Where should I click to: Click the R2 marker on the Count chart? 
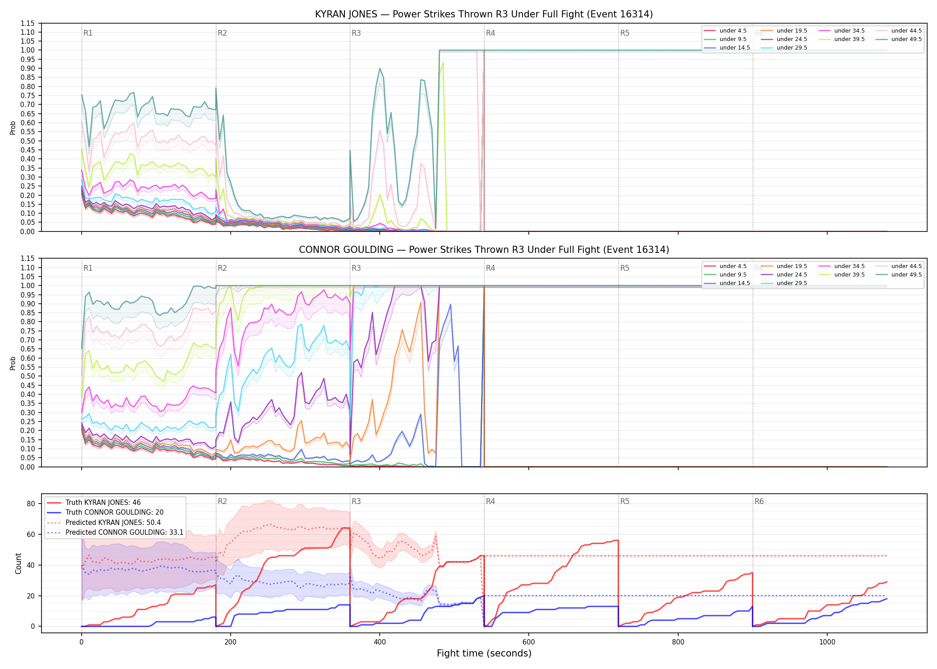tap(222, 501)
